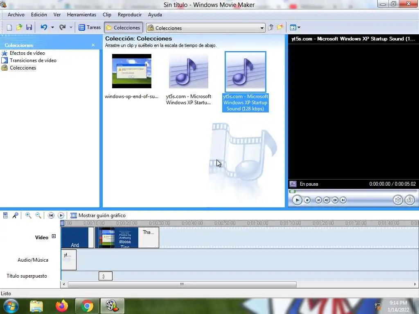This screenshot has width=419, height=314.
Task: Open the audio levels tool
Action: click(x=5, y=215)
